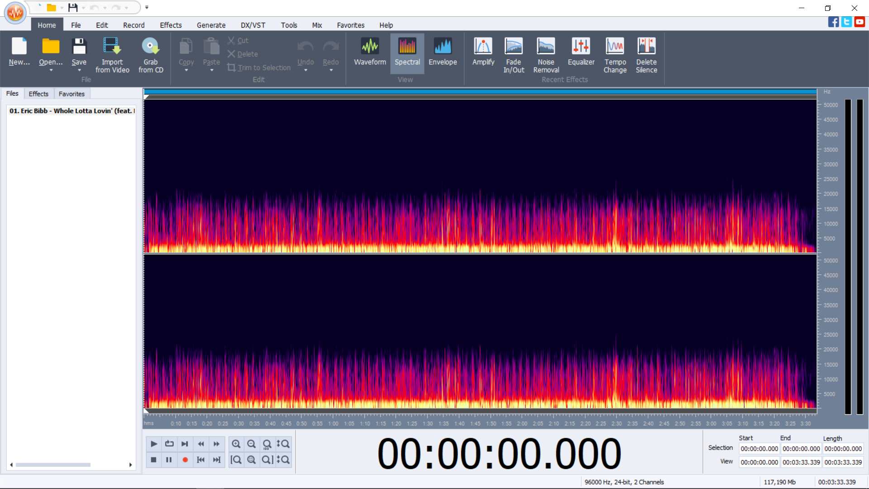
Task: Open the Facebook link icon
Action: 833,22
